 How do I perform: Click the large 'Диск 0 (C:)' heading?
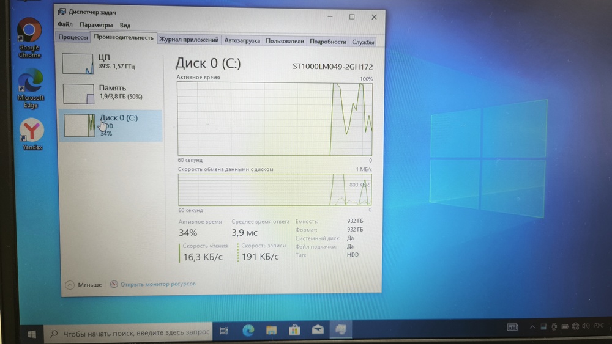(x=208, y=63)
